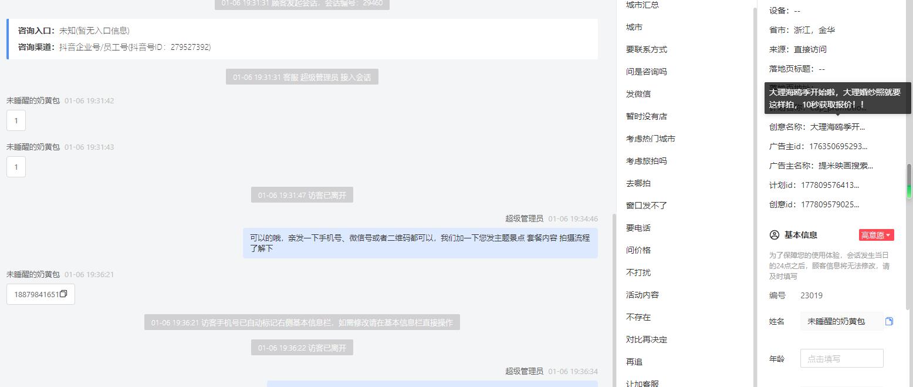The image size is (913, 387).
Task: Click the 来源 直接访问 entry
Action: pyautogui.click(x=798, y=49)
